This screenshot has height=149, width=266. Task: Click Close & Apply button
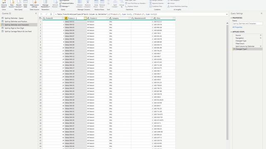coord(4,4)
